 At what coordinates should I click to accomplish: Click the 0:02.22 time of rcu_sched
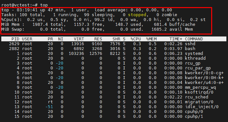(x=173, y=97)
